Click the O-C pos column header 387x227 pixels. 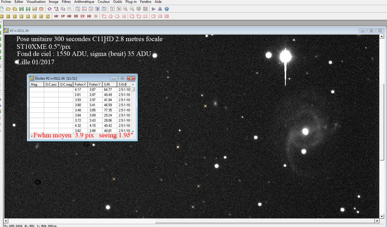[x=51, y=85]
